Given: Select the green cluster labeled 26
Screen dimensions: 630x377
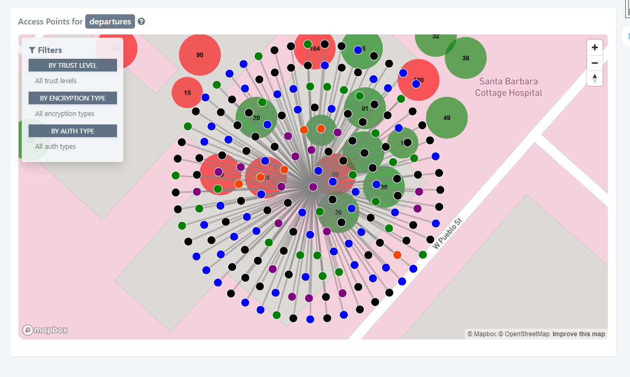Looking at the screenshot, I should click(338, 212).
